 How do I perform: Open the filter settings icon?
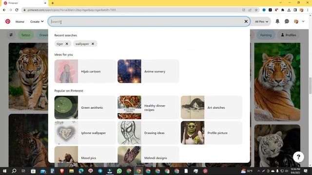11,35
